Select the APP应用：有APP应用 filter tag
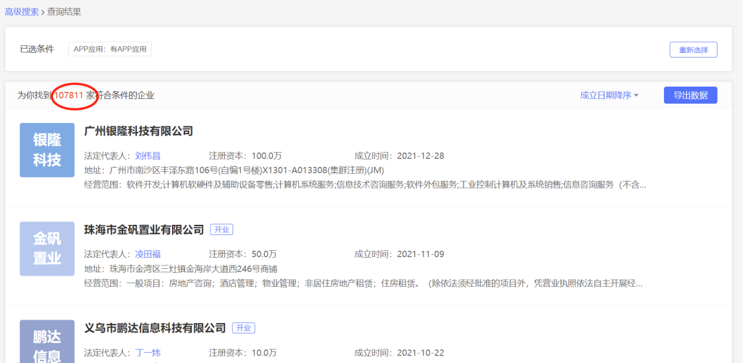Viewport: 743px width, 363px height. coord(110,49)
